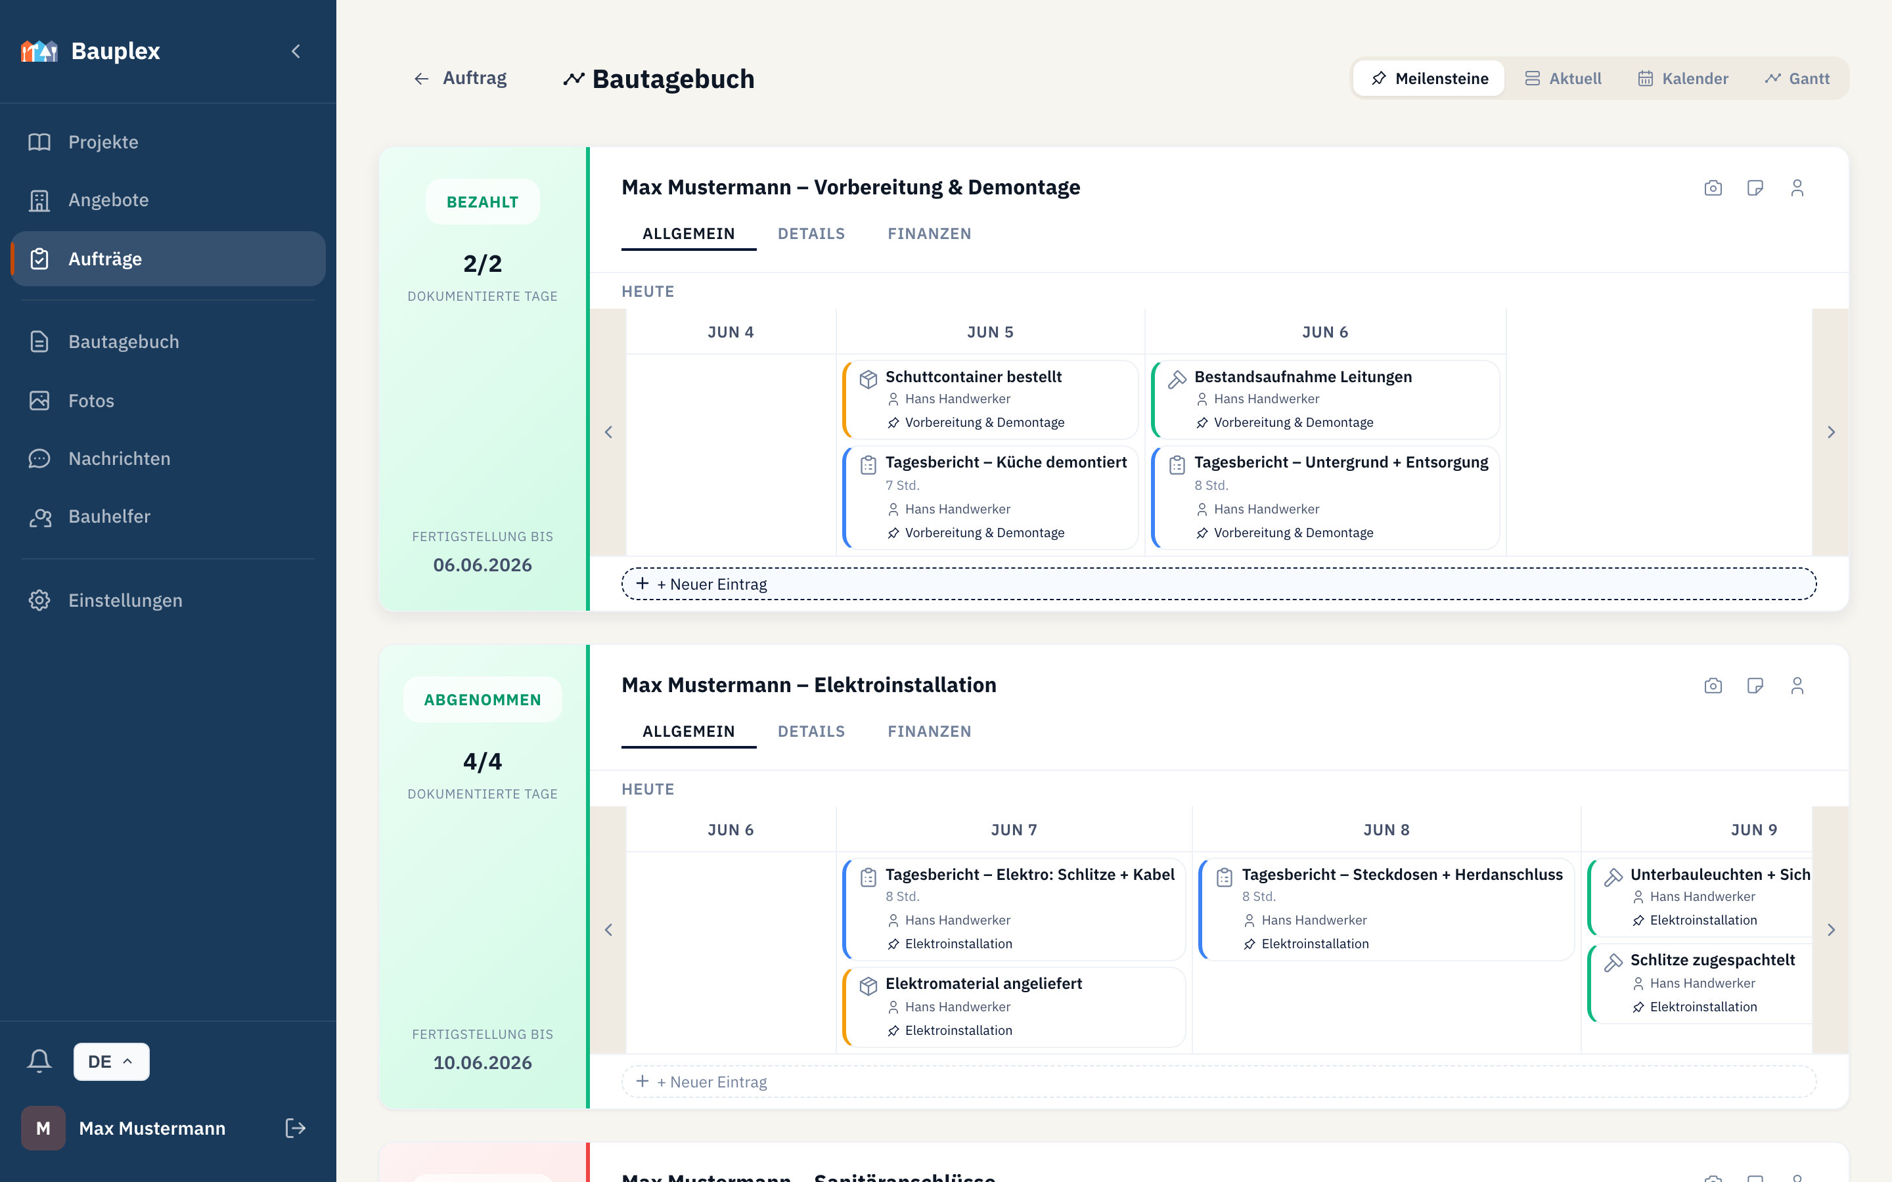Open Projekte in the sidebar

point(168,141)
